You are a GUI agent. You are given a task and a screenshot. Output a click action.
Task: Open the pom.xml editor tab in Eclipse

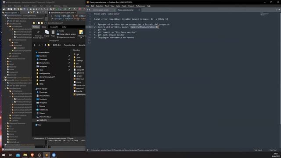62,13
